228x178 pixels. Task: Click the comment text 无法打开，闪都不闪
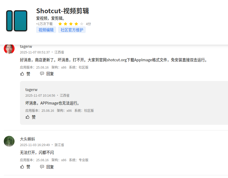[37, 153]
